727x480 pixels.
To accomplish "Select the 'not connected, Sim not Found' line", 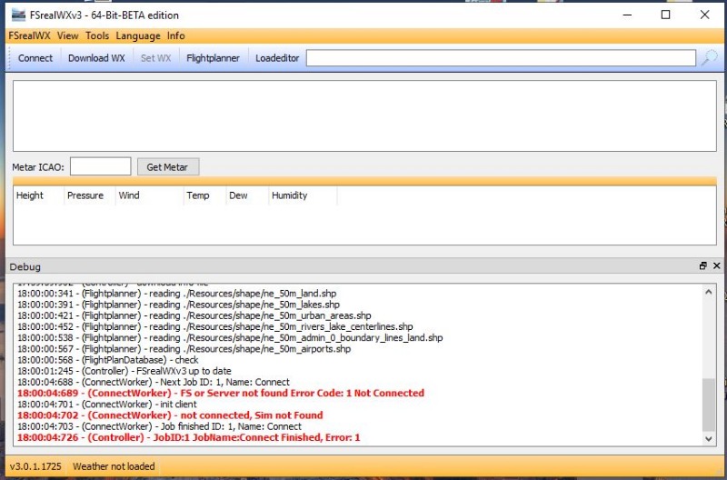I will pos(170,415).
